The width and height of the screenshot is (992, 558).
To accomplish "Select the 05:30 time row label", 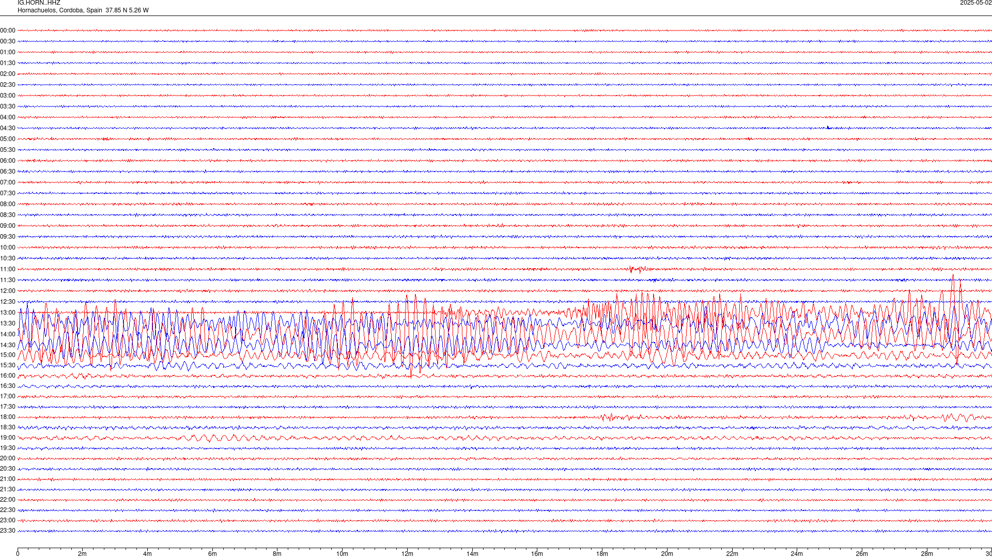I will coord(8,150).
